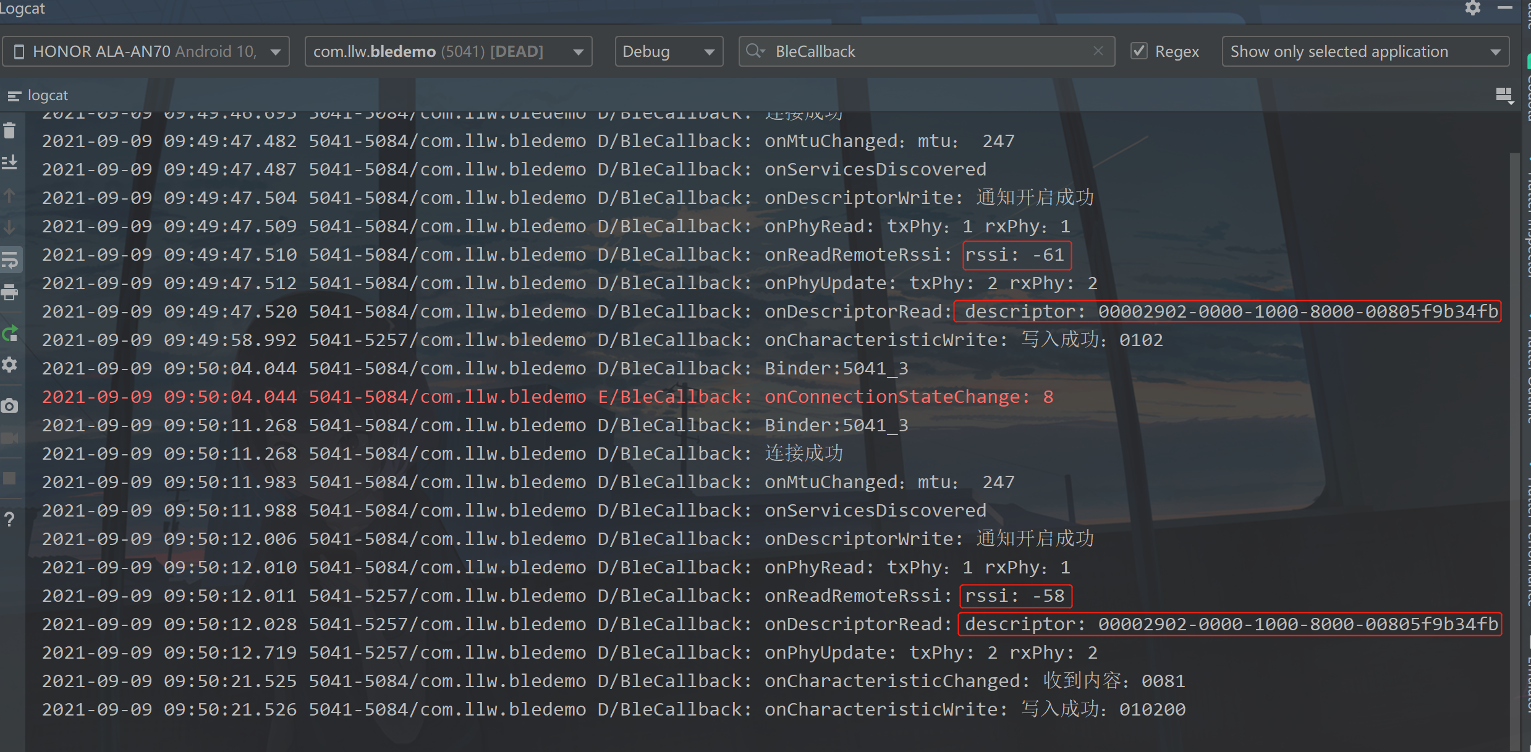
Task: Print the logcat contents
Action: point(9,292)
